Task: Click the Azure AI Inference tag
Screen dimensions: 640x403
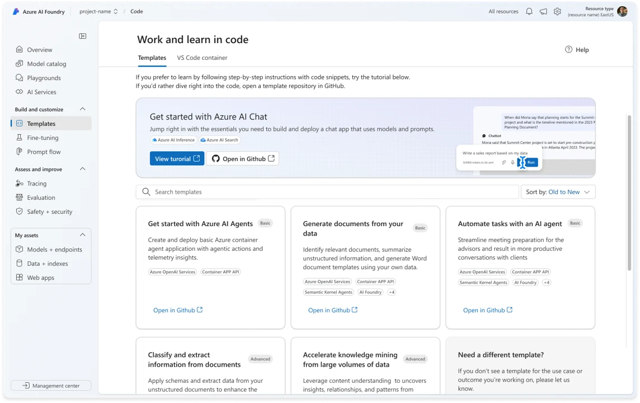Action: (173, 139)
